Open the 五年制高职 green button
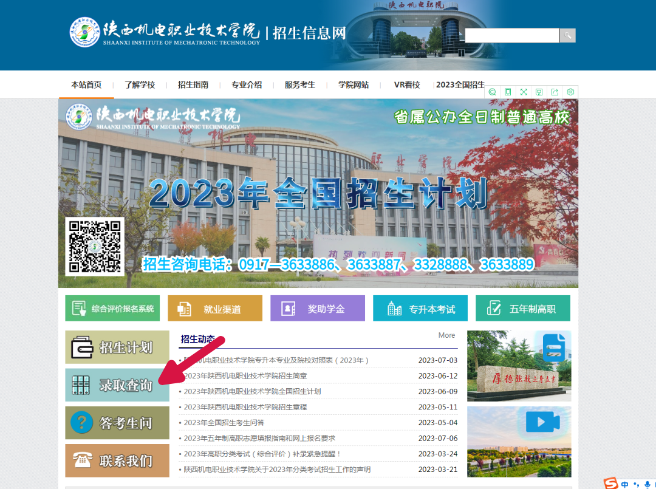Viewport: 656px width, 489px height. (523, 309)
